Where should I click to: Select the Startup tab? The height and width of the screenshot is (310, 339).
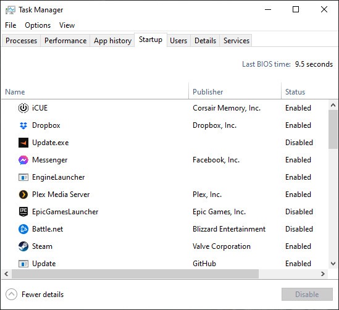tap(151, 40)
